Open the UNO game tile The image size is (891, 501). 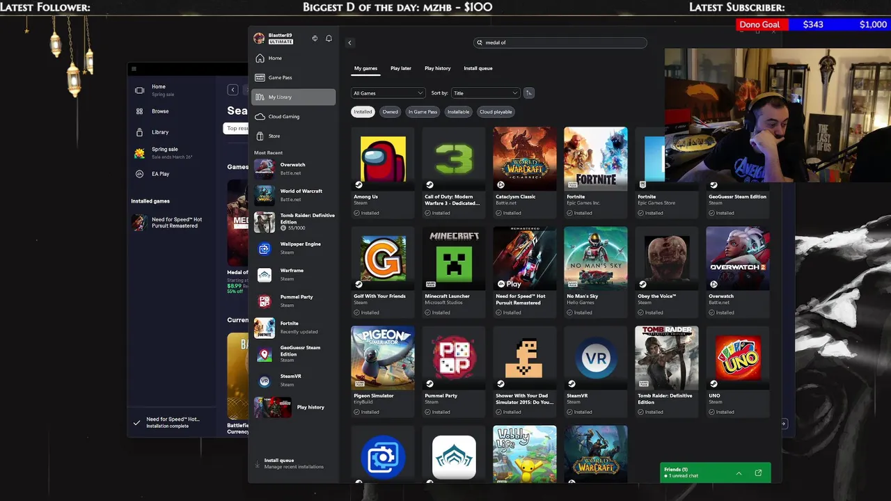(738, 371)
